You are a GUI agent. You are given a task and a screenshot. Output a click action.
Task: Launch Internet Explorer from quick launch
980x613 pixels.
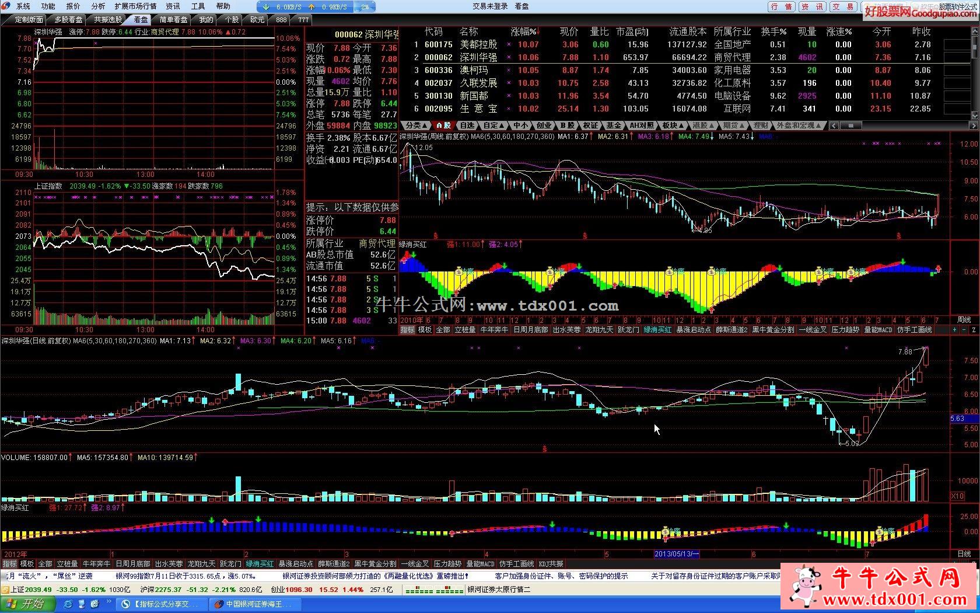(68, 604)
